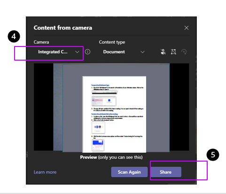226x194 pixels.
Task: Click the Content type field label
Action: click(112, 42)
